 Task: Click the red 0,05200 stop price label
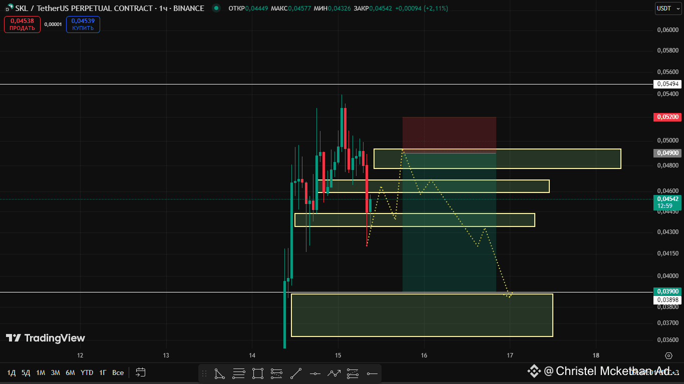pos(667,117)
